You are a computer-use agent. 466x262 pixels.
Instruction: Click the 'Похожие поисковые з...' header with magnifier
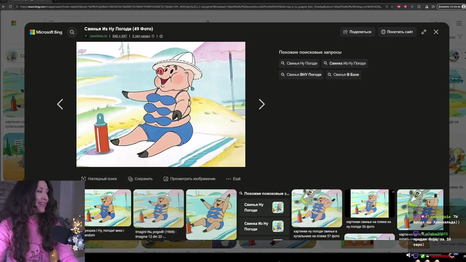coord(264,194)
